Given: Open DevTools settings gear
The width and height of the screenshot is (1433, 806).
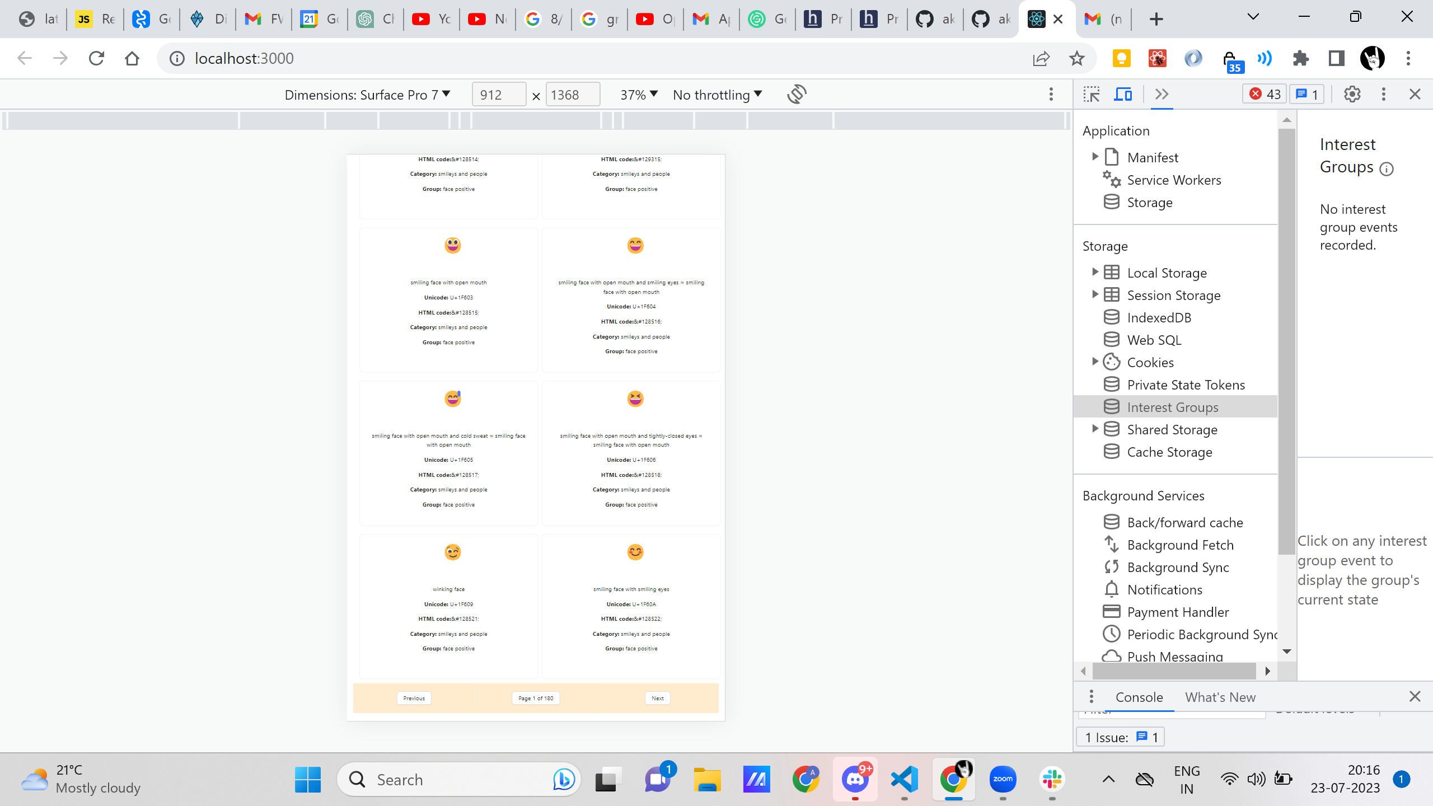Looking at the screenshot, I should click(1352, 94).
